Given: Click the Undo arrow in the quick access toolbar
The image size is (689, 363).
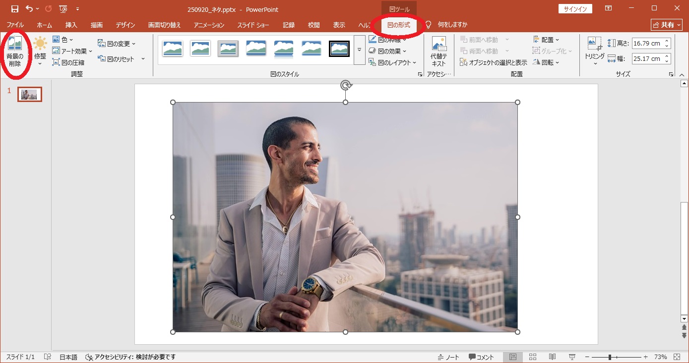Looking at the screenshot, I should [29, 9].
